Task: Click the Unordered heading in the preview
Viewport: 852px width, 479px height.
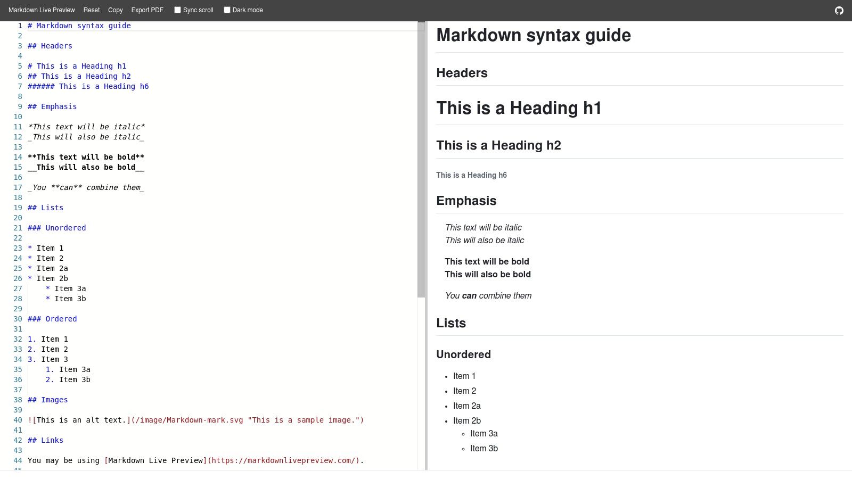Action: click(x=463, y=354)
